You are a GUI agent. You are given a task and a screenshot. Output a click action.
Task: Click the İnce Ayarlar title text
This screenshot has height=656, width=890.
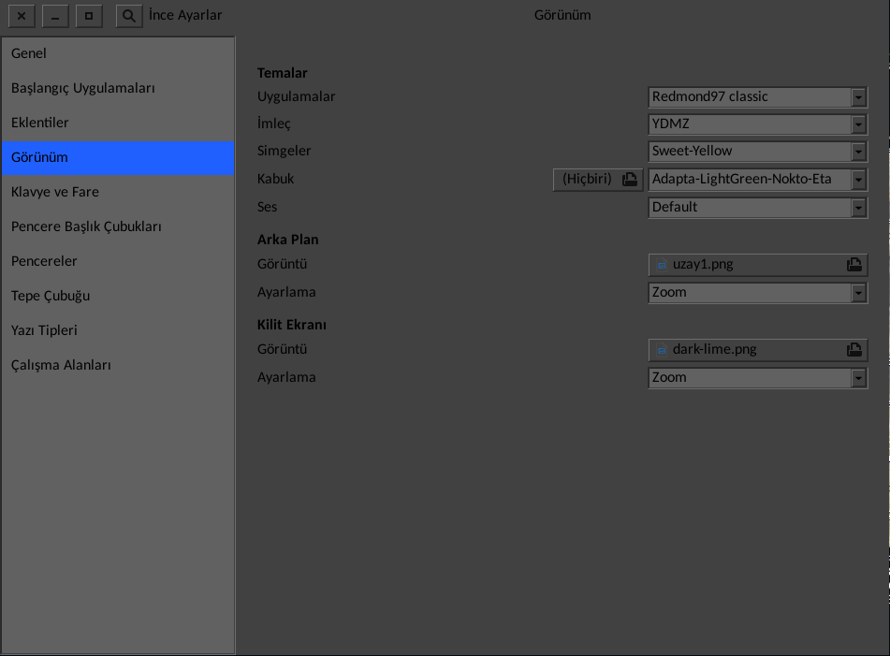185,15
